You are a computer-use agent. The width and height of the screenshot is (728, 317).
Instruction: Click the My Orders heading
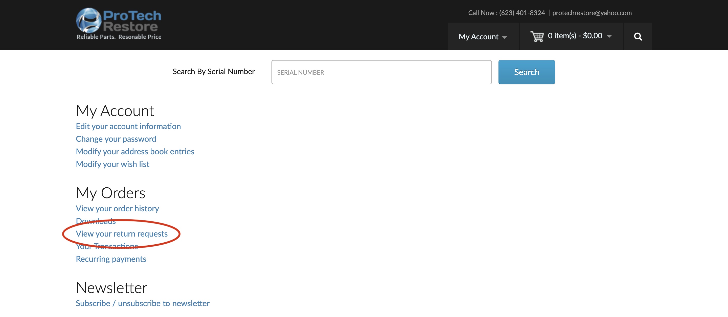(x=110, y=193)
